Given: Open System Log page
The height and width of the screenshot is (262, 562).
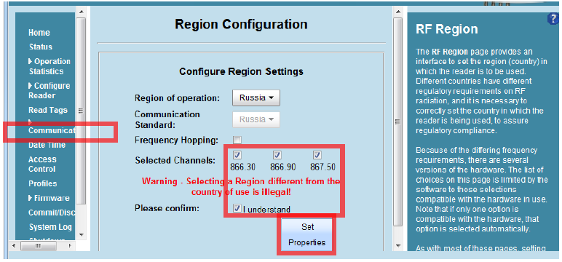Looking at the screenshot, I should (x=50, y=227).
